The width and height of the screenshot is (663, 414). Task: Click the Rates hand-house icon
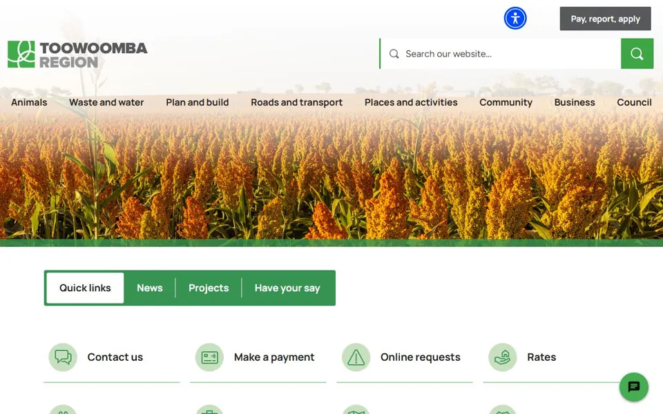pyautogui.click(x=503, y=357)
